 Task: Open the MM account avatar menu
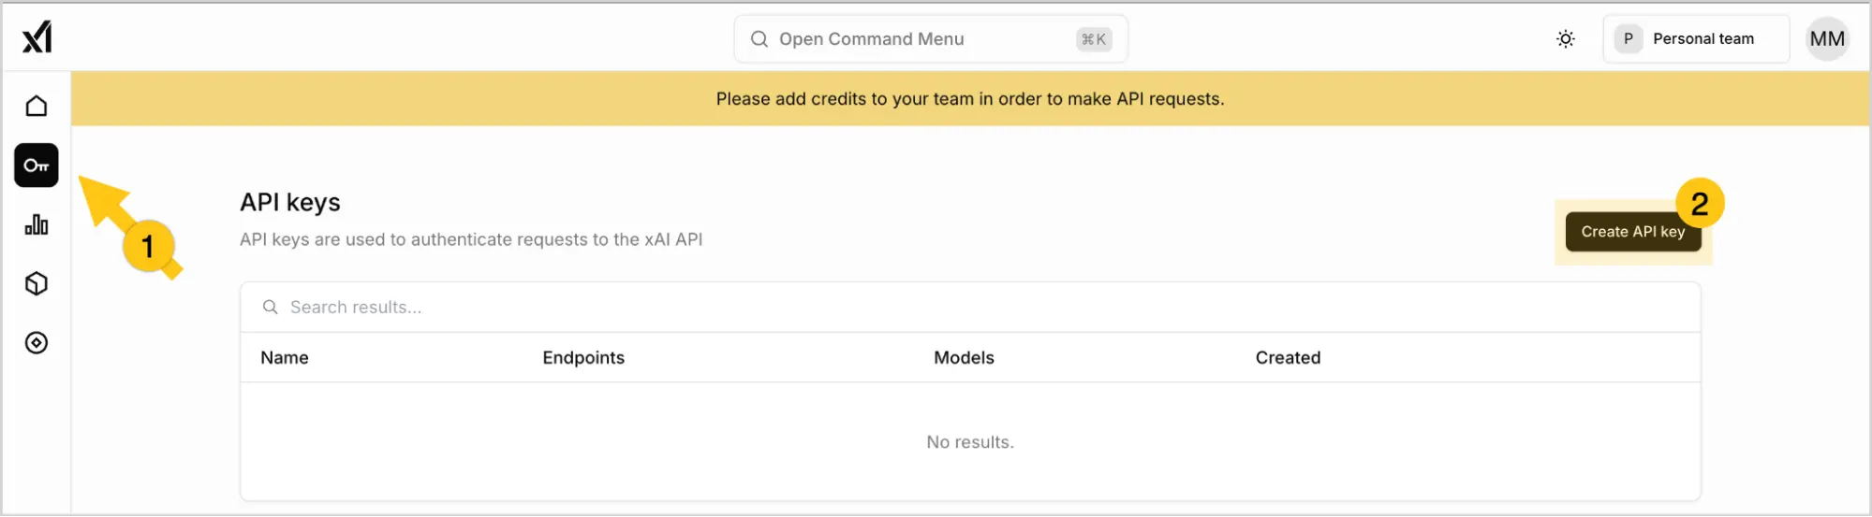pyautogui.click(x=1827, y=39)
